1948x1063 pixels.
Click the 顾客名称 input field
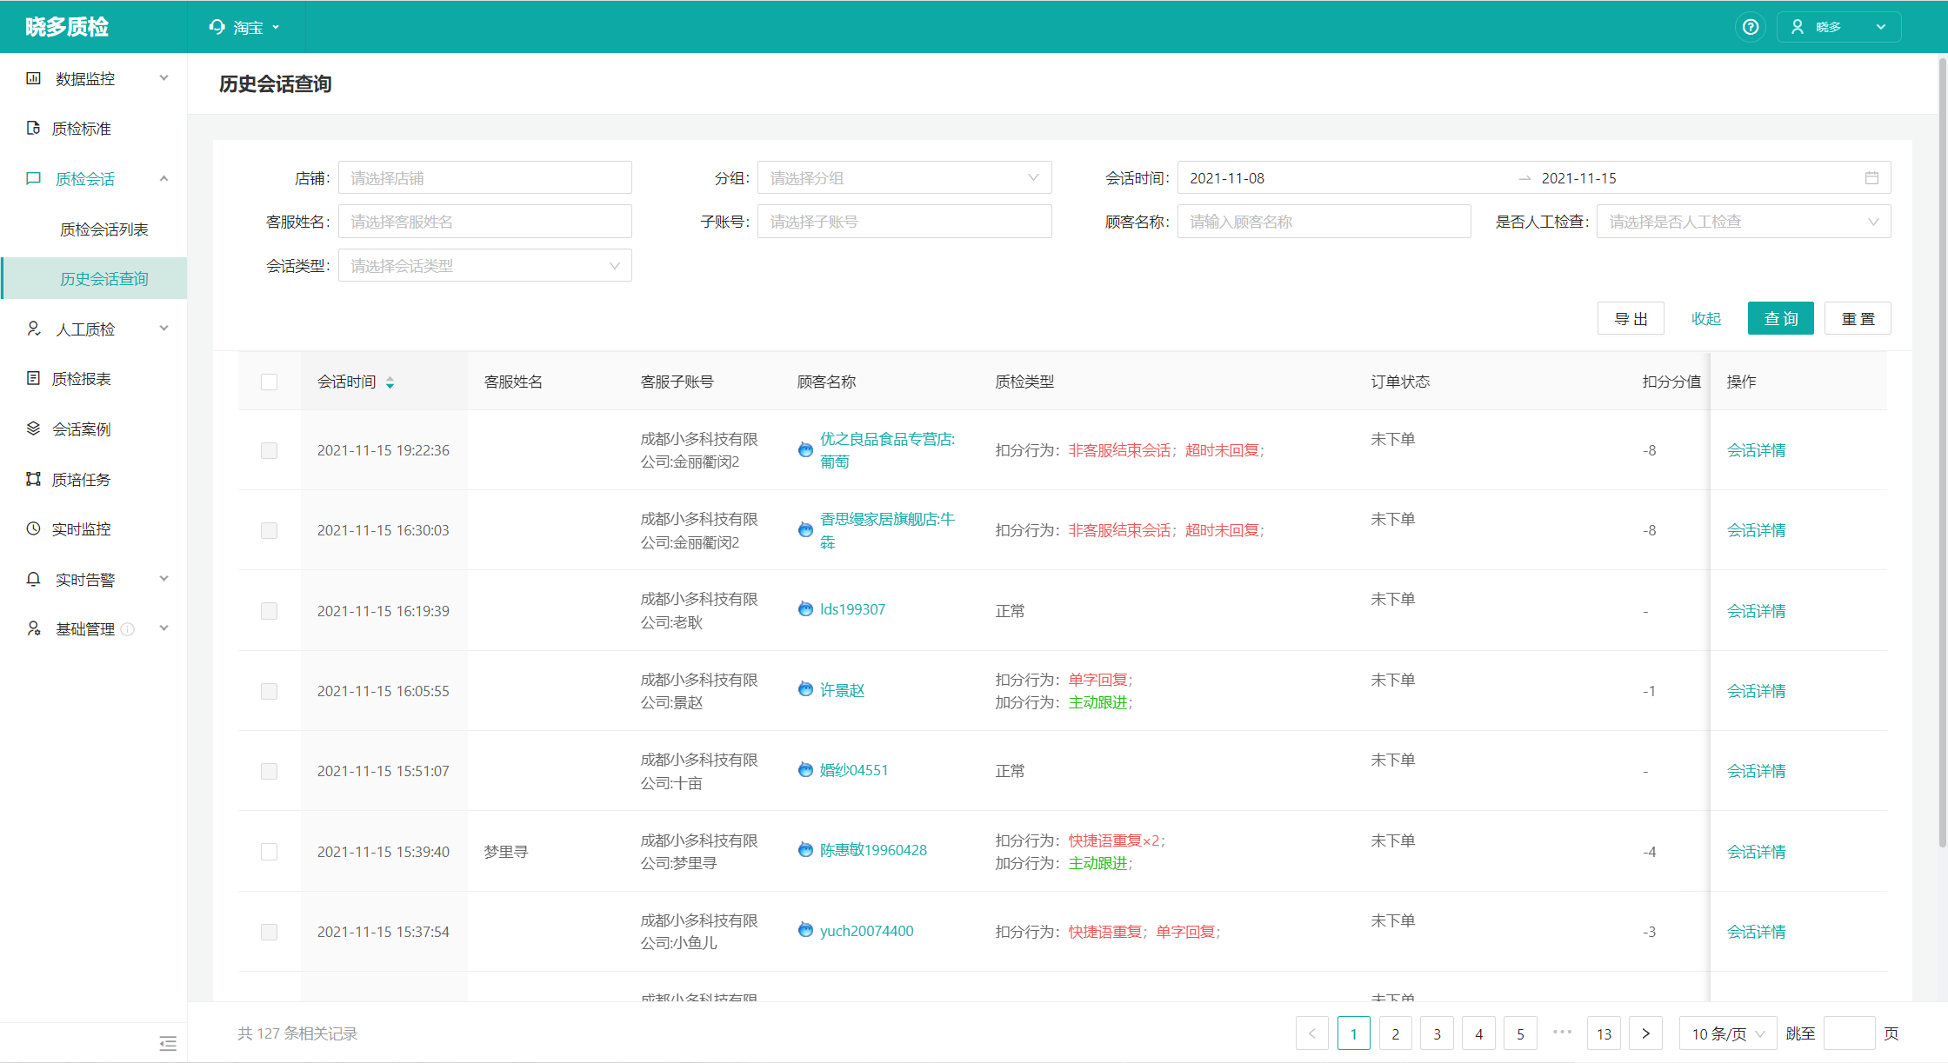click(x=1324, y=222)
